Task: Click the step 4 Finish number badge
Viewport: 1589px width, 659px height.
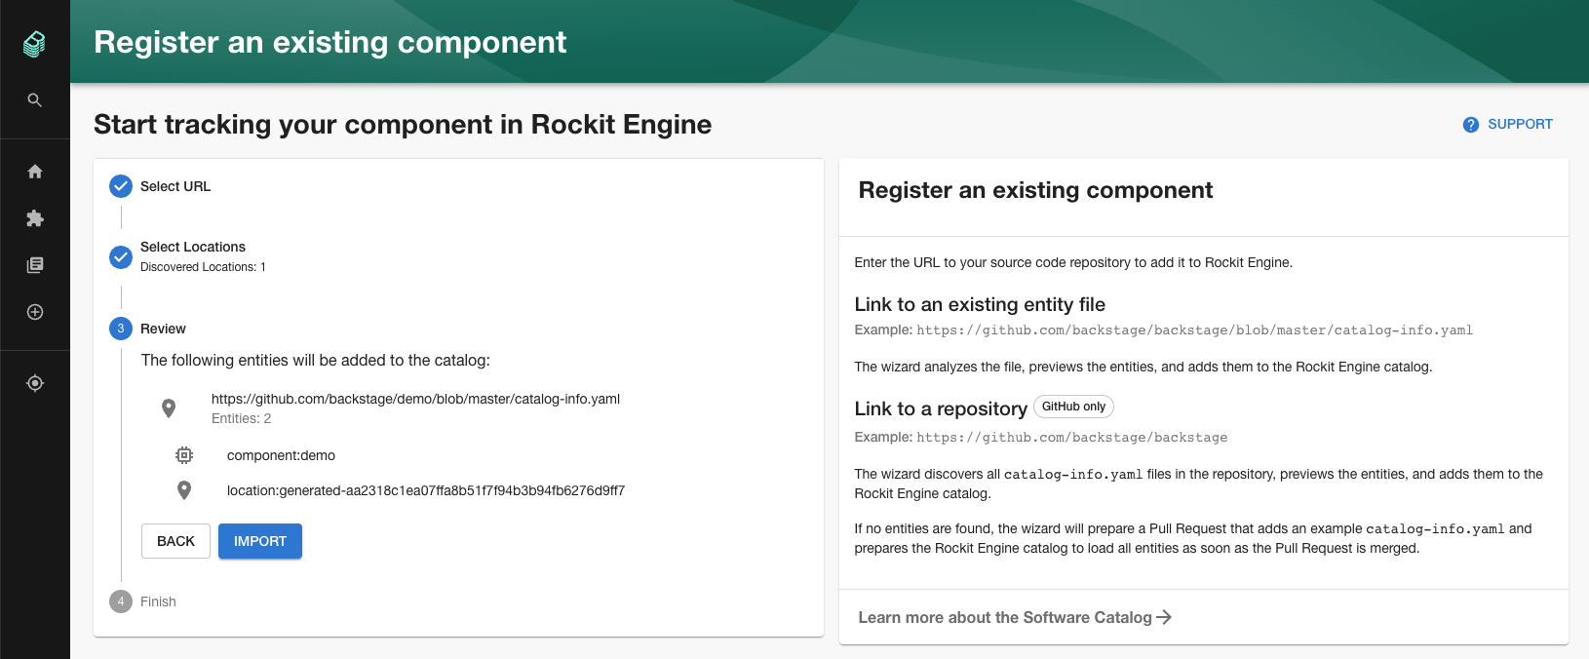Action: click(x=121, y=601)
